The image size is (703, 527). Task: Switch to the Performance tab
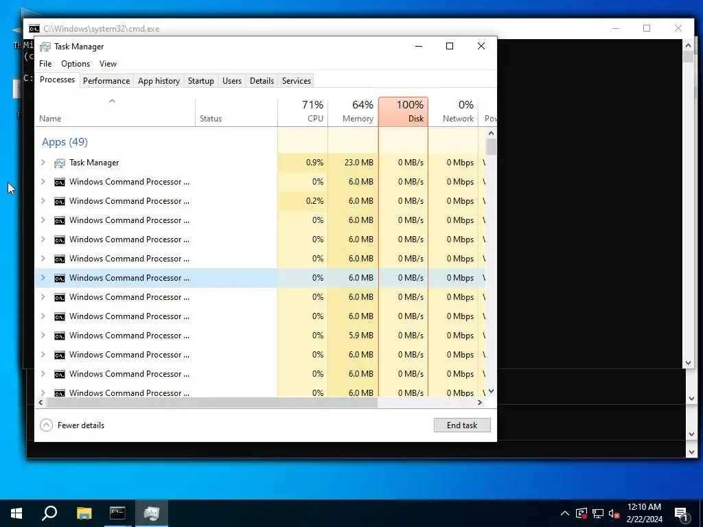tap(106, 81)
